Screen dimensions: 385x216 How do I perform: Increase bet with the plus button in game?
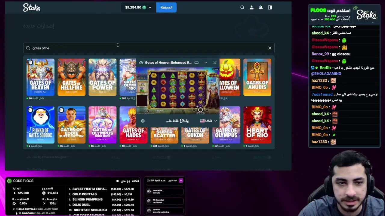[x=206, y=110]
